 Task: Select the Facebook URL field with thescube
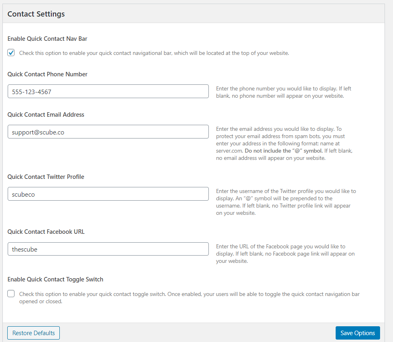click(x=108, y=249)
